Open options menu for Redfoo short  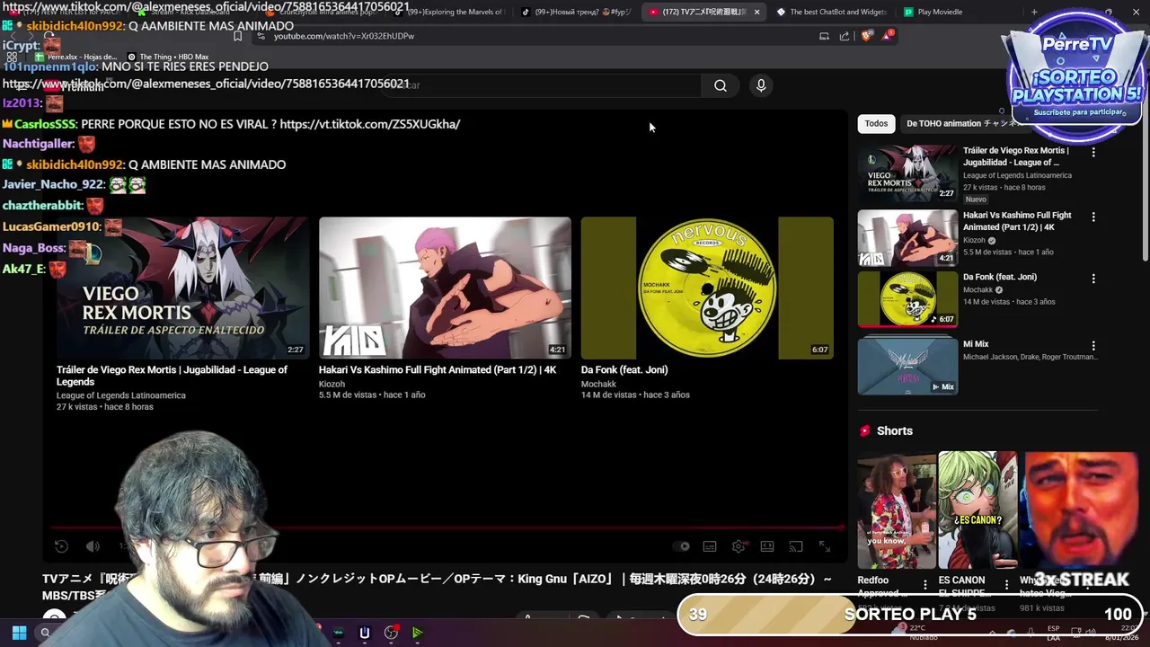pos(925,584)
